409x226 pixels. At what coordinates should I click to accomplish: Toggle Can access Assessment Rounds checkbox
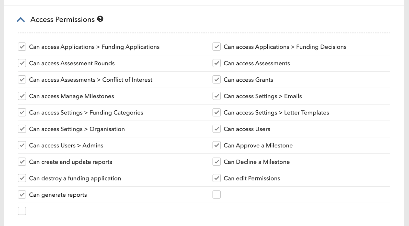click(x=22, y=63)
